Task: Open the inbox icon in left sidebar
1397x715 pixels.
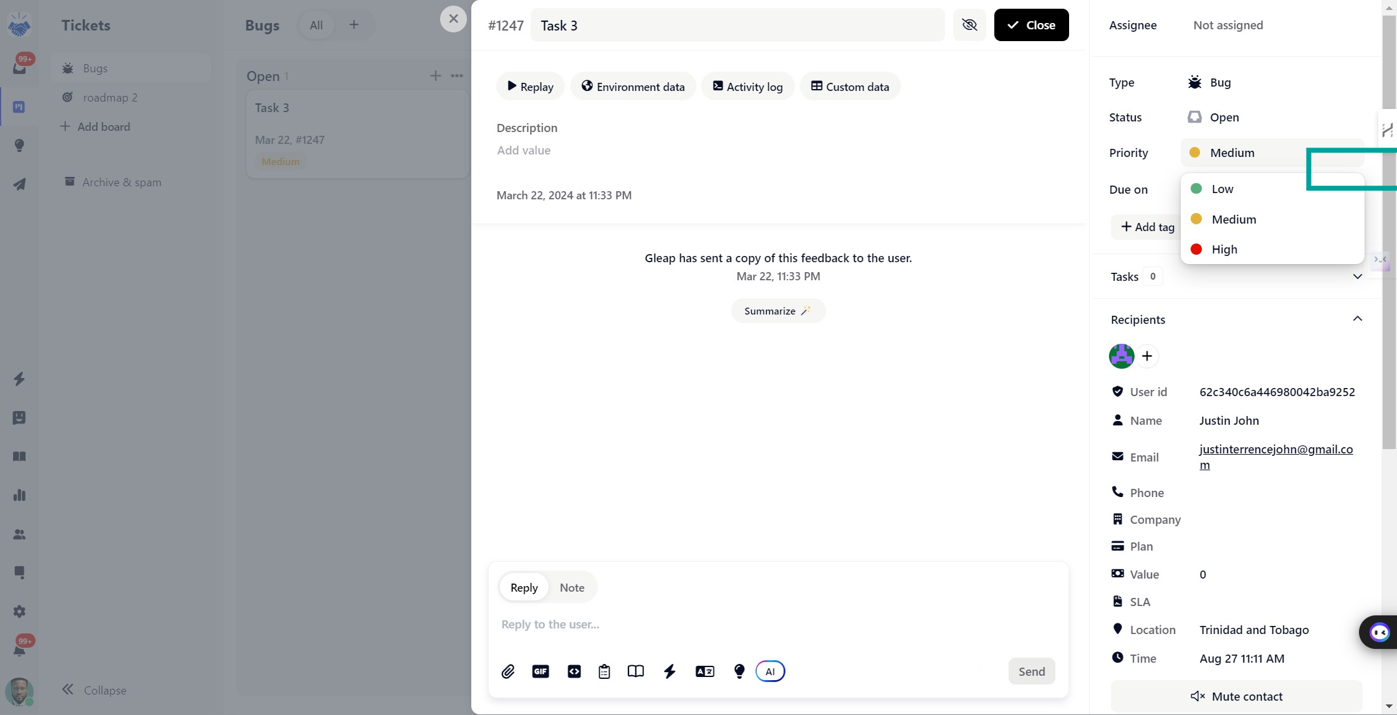Action: (x=19, y=67)
